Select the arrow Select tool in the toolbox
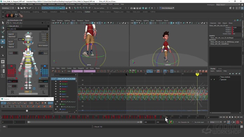This screenshot has width=244, height=137. click(3, 23)
